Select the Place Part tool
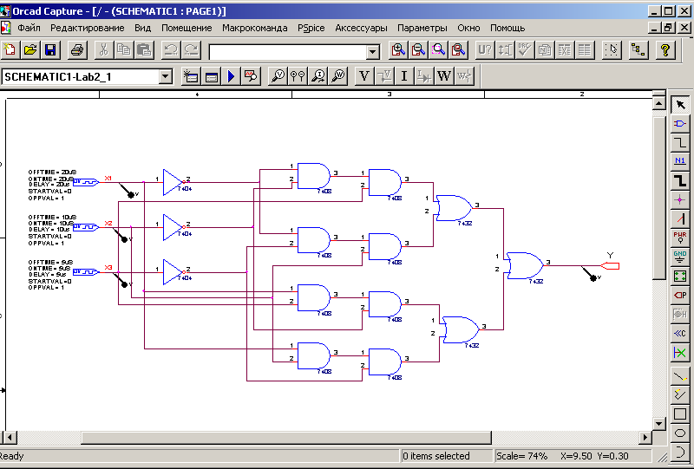Image resolution: width=694 pixels, height=469 pixels. tap(680, 124)
